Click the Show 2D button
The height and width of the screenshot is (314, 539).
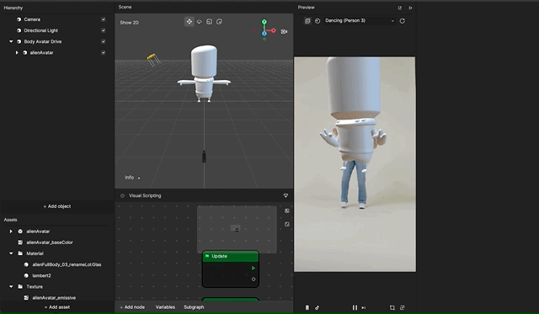coord(129,23)
